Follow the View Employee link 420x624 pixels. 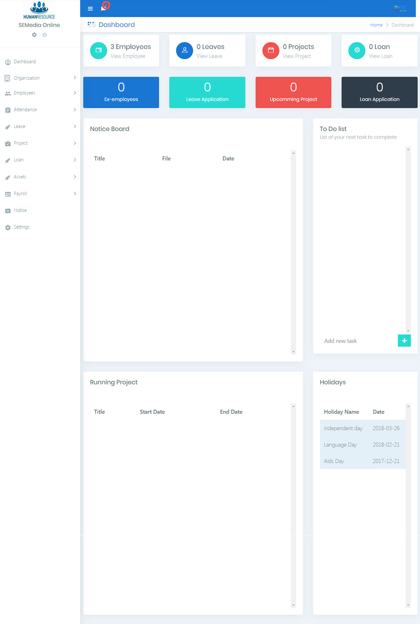click(128, 56)
